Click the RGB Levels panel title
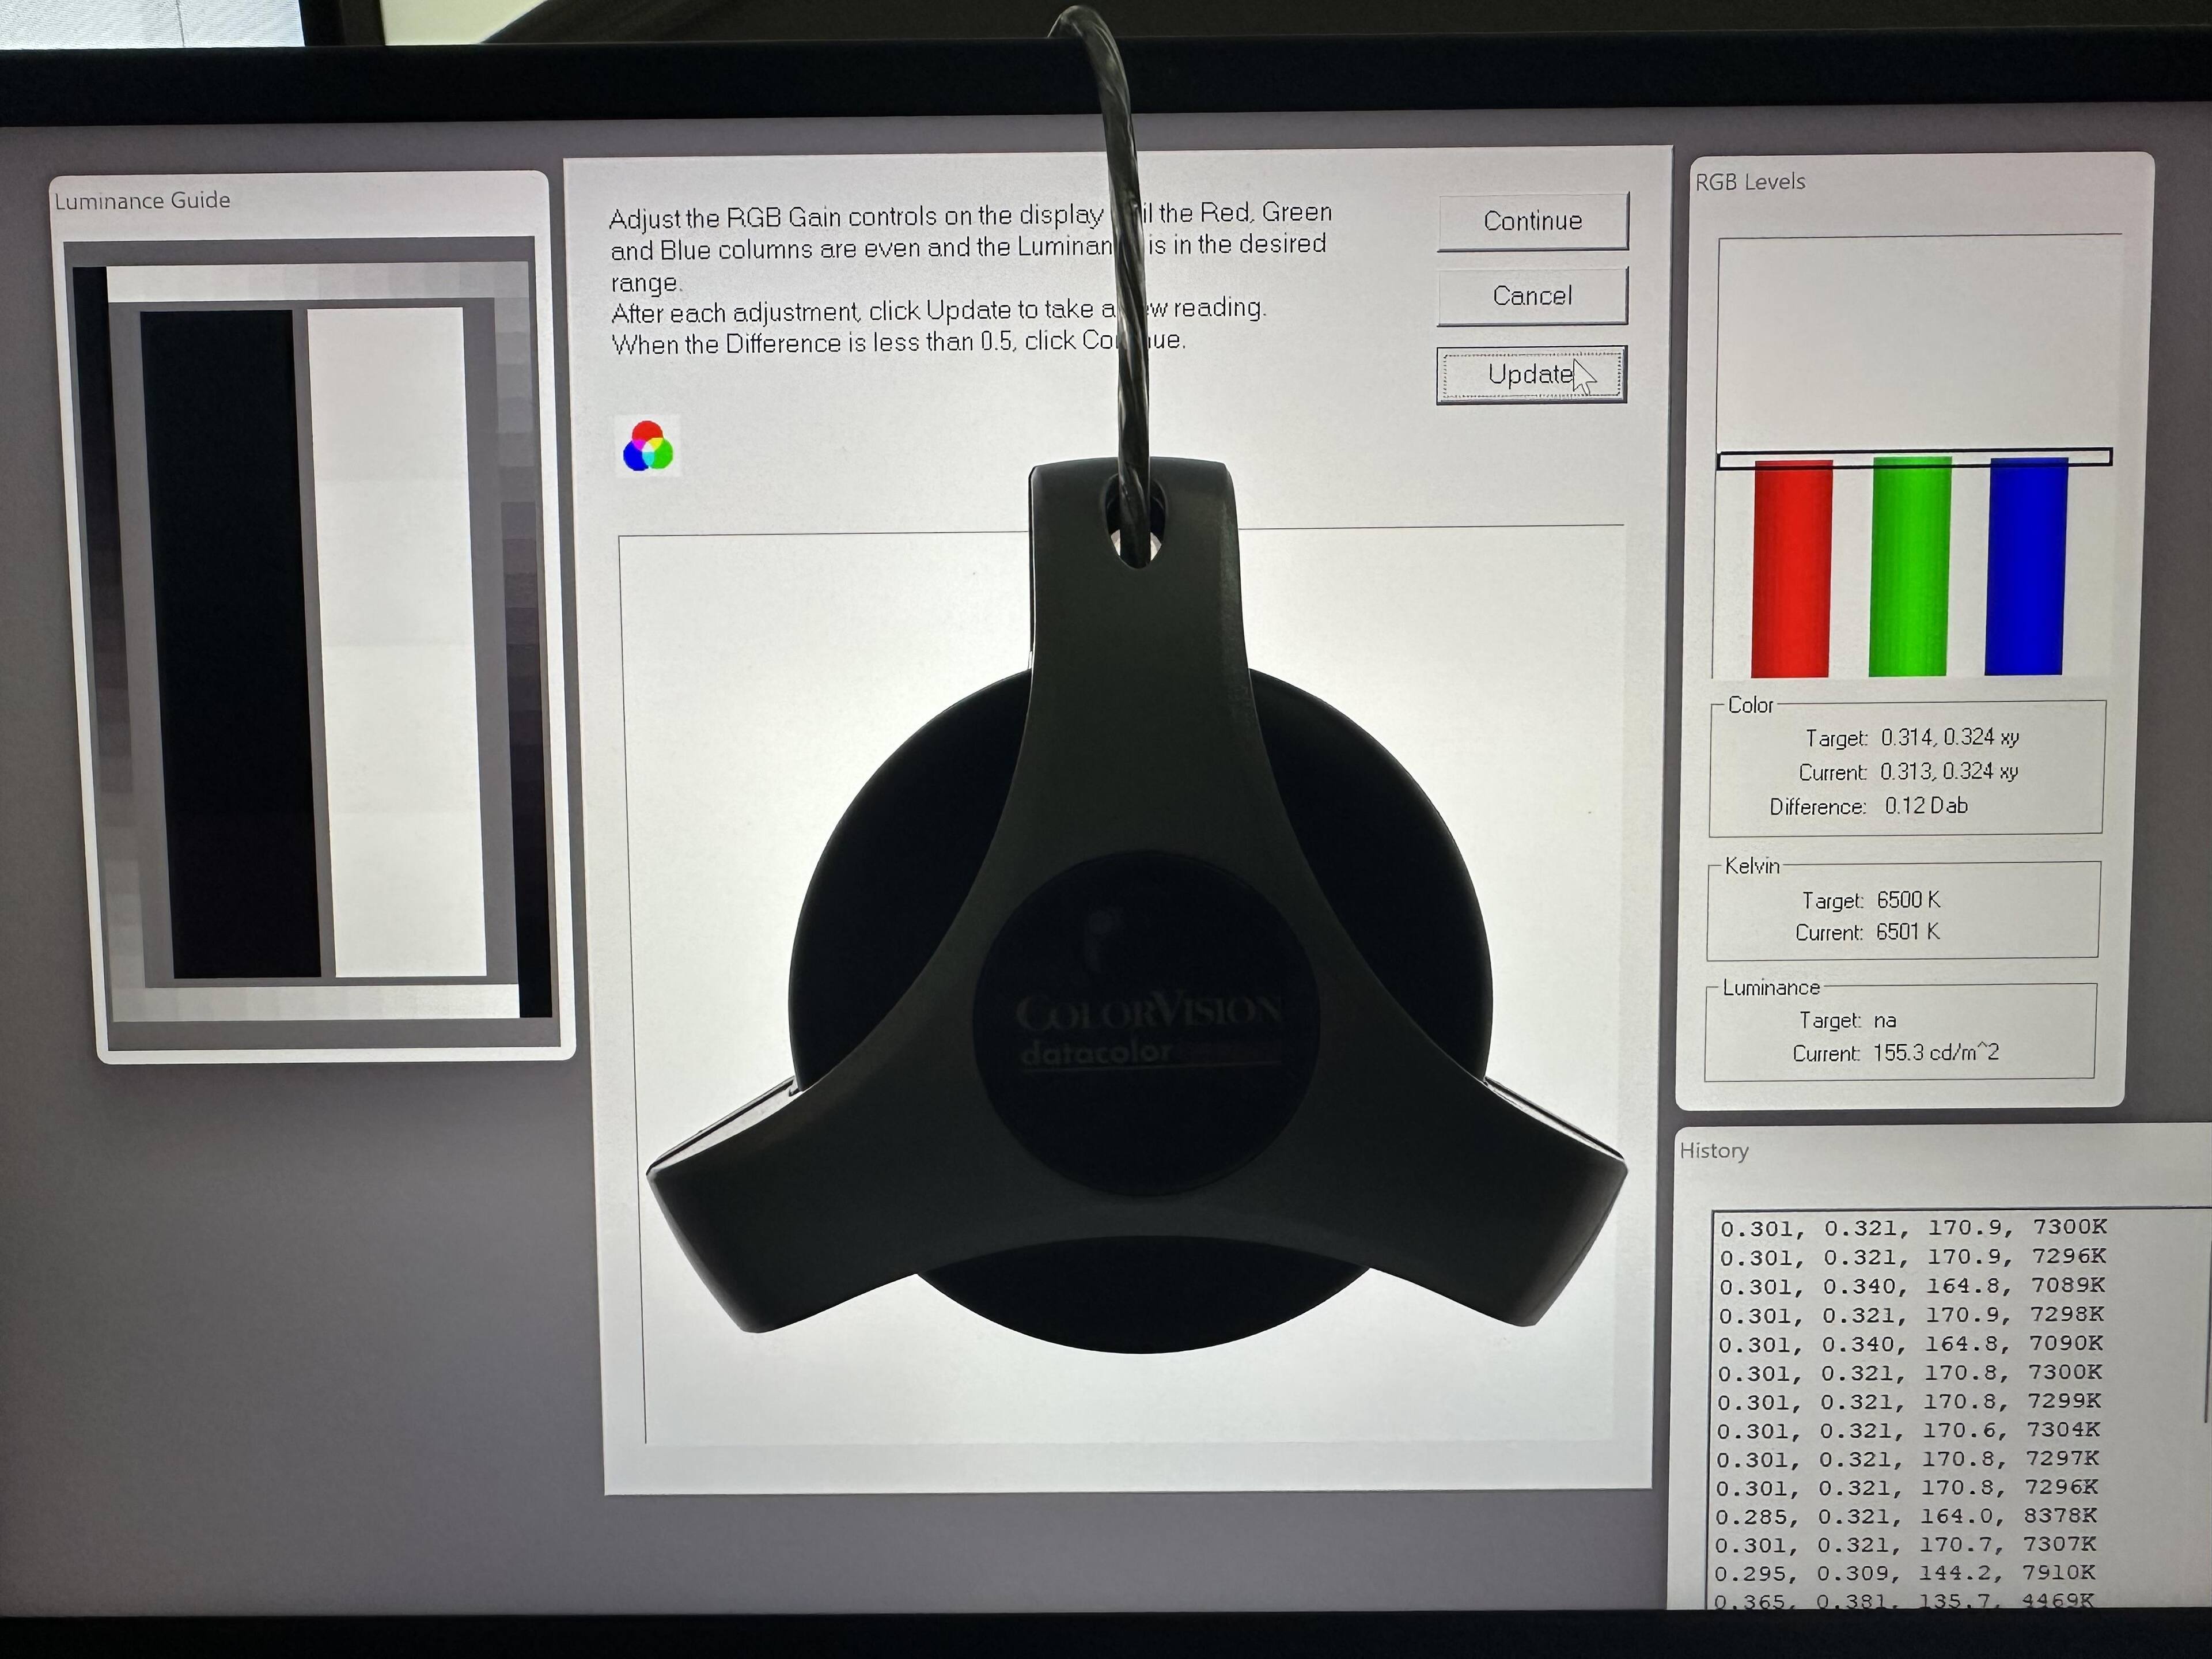 coord(1750,182)
